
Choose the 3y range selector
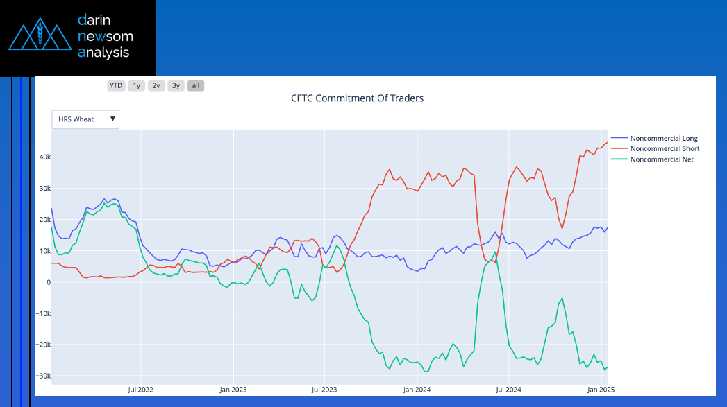pos(176,86)
